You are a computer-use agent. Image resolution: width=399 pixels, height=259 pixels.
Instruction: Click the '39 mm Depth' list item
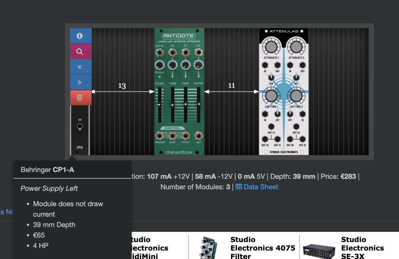54,225
